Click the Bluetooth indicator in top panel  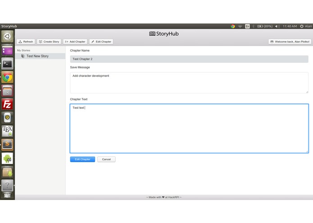pyautogui.click(x=254, y=26)
